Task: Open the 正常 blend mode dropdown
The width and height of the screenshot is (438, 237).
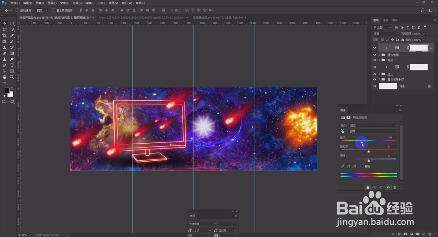Action: pos(386,34)
